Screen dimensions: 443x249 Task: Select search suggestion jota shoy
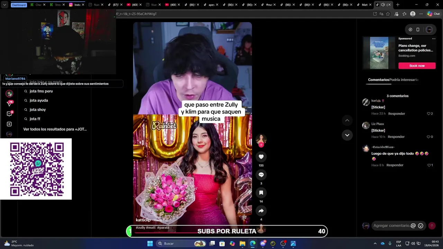click(38, 110)
